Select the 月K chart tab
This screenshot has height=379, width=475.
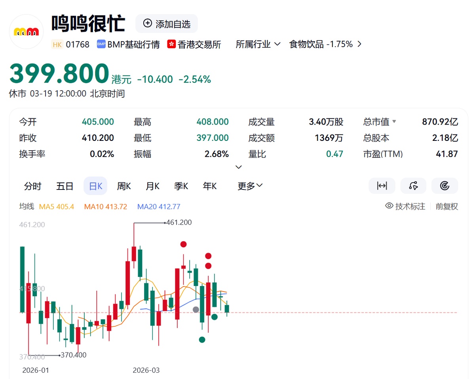(x=152, y=186)
